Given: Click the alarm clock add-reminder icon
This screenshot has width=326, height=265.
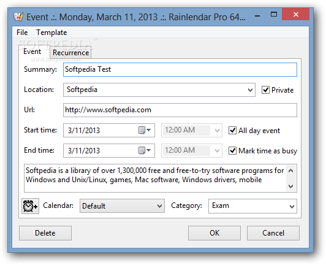Looking at the screenshot, I should point(31,206).
